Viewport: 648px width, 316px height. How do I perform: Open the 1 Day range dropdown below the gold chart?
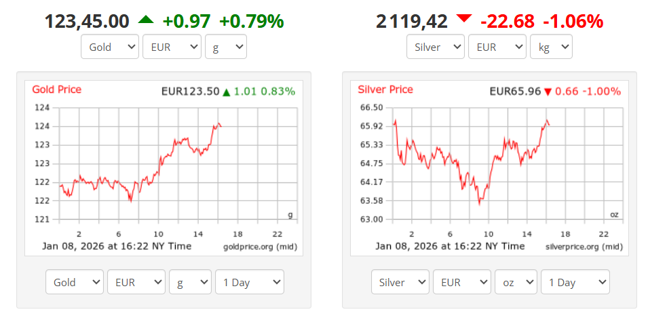(x=249, y=282)
